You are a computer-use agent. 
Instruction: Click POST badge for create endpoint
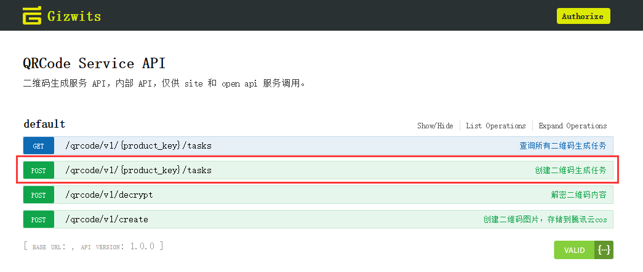point(39,219)
